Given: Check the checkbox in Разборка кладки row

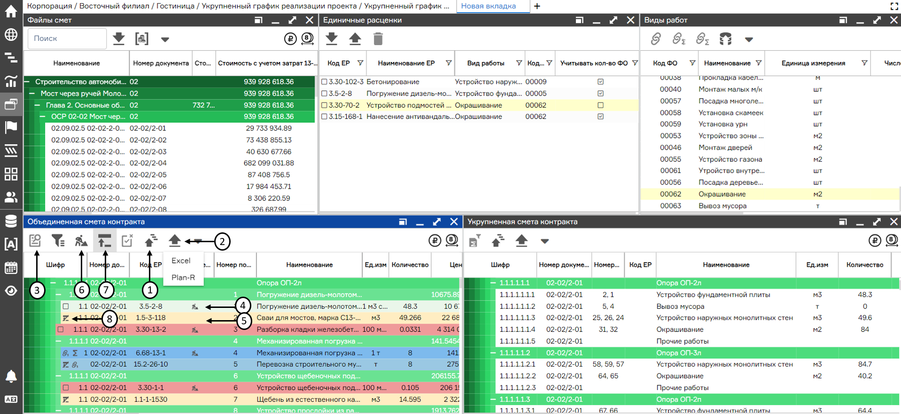Looking at the screenshot, I should pyautogui.click(x=61, y=330).
